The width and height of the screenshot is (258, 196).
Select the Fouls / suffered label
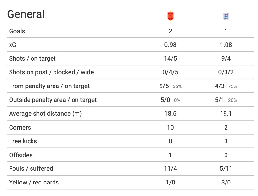(x=31, y=169)
